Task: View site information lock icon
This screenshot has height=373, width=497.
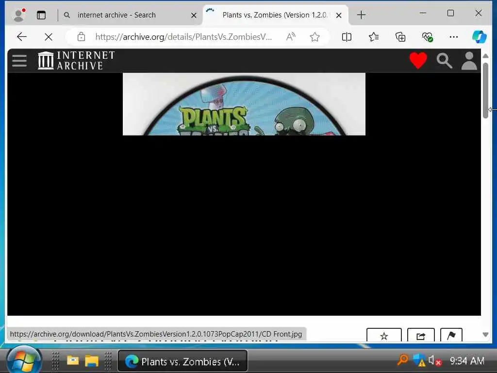Action: coord(81,37)
